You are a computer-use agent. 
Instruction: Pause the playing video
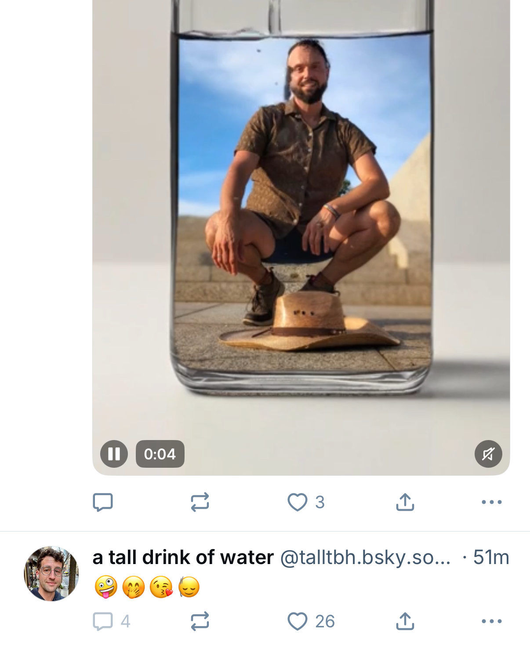(x=114, y=454)
